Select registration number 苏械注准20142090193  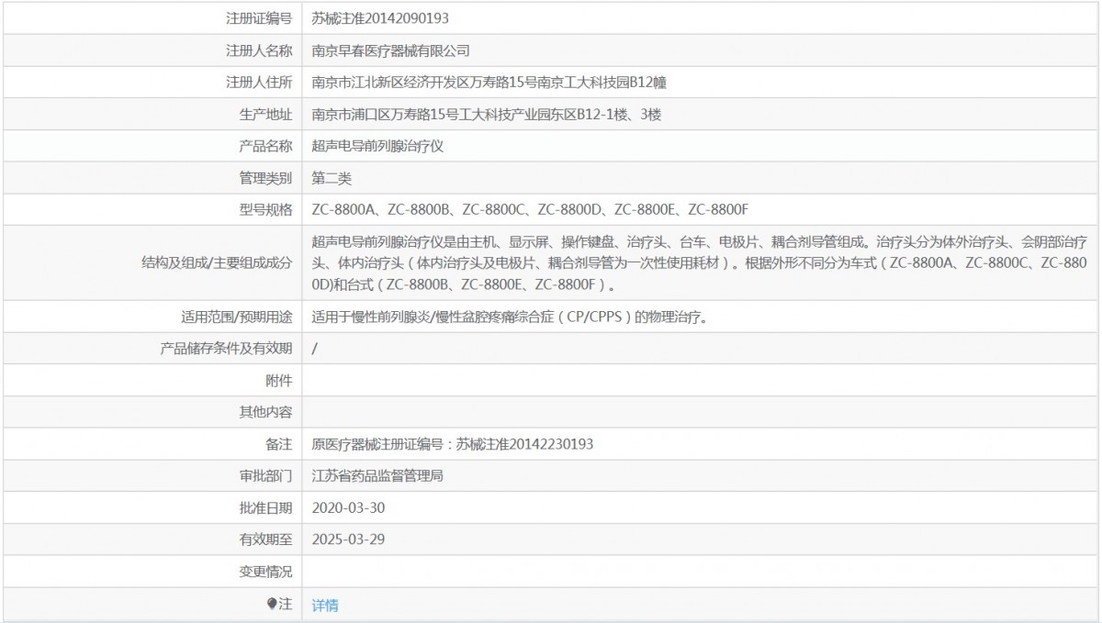(x=380, y=18)
